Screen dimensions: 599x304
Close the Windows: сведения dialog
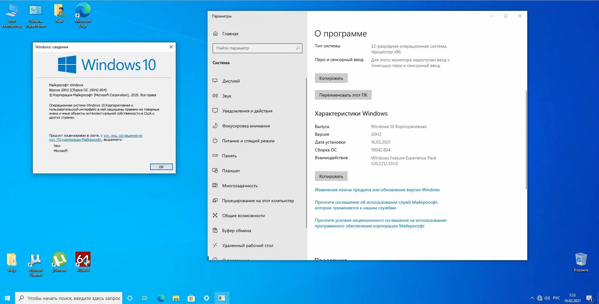tap(171, 47)
